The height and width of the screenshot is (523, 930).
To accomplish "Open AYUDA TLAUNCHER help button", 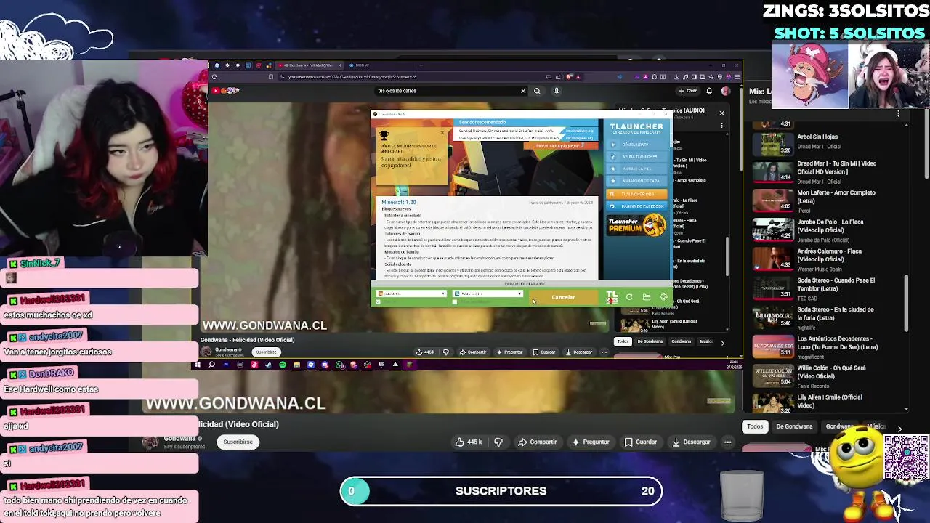I will click(x=636, y=157).
